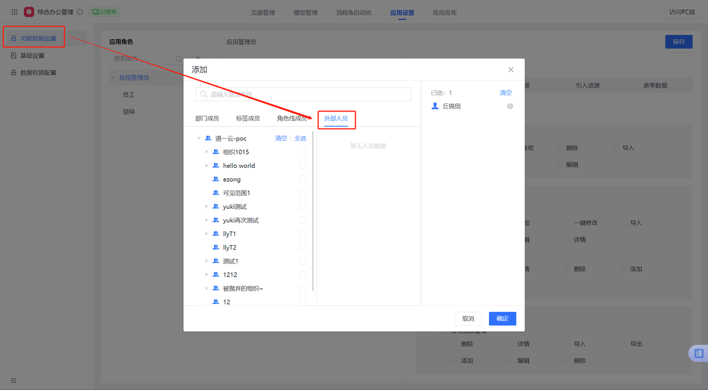Click the search magnifier in the add dialog
Image resolution: width=708 pixels, height=390 pixels.
pyautogui.click(x=204, y=94)
